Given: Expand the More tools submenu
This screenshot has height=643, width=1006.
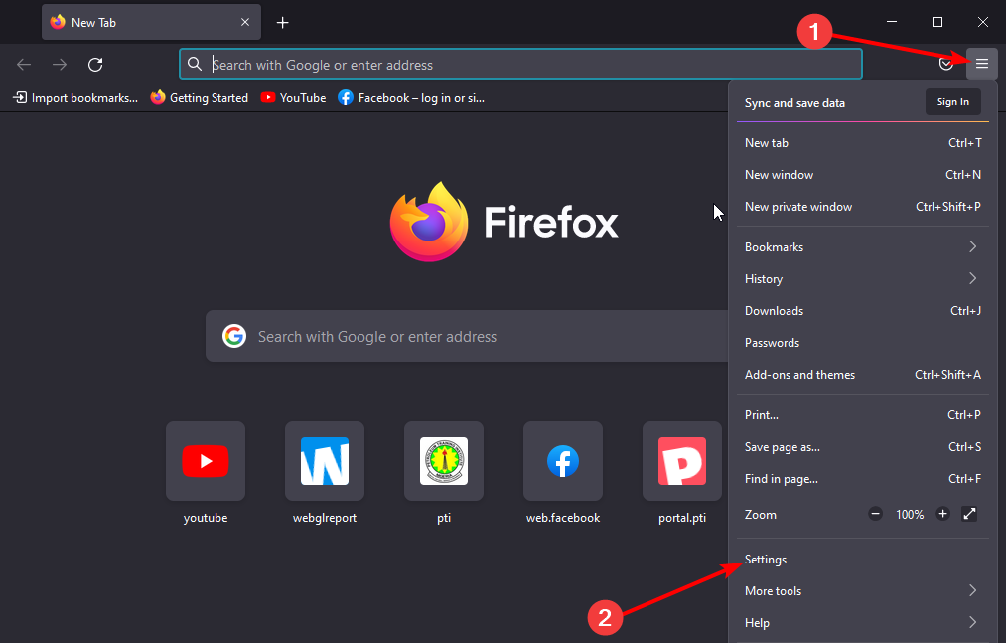Looking at the screenshot, I should (773, 590).
